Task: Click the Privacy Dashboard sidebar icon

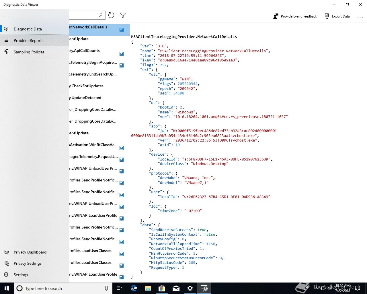Action: pos(7,252)
